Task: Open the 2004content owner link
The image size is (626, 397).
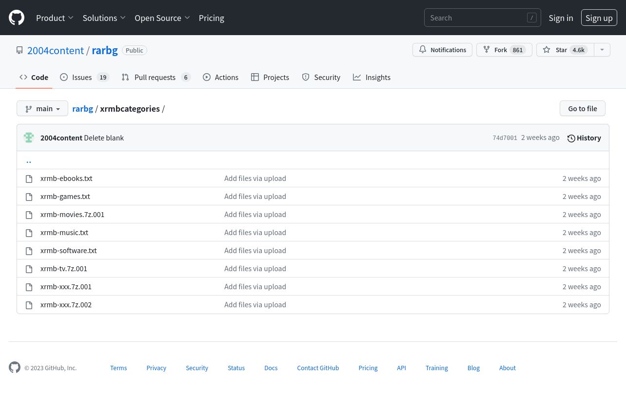Action: click(x=56, y=50)
